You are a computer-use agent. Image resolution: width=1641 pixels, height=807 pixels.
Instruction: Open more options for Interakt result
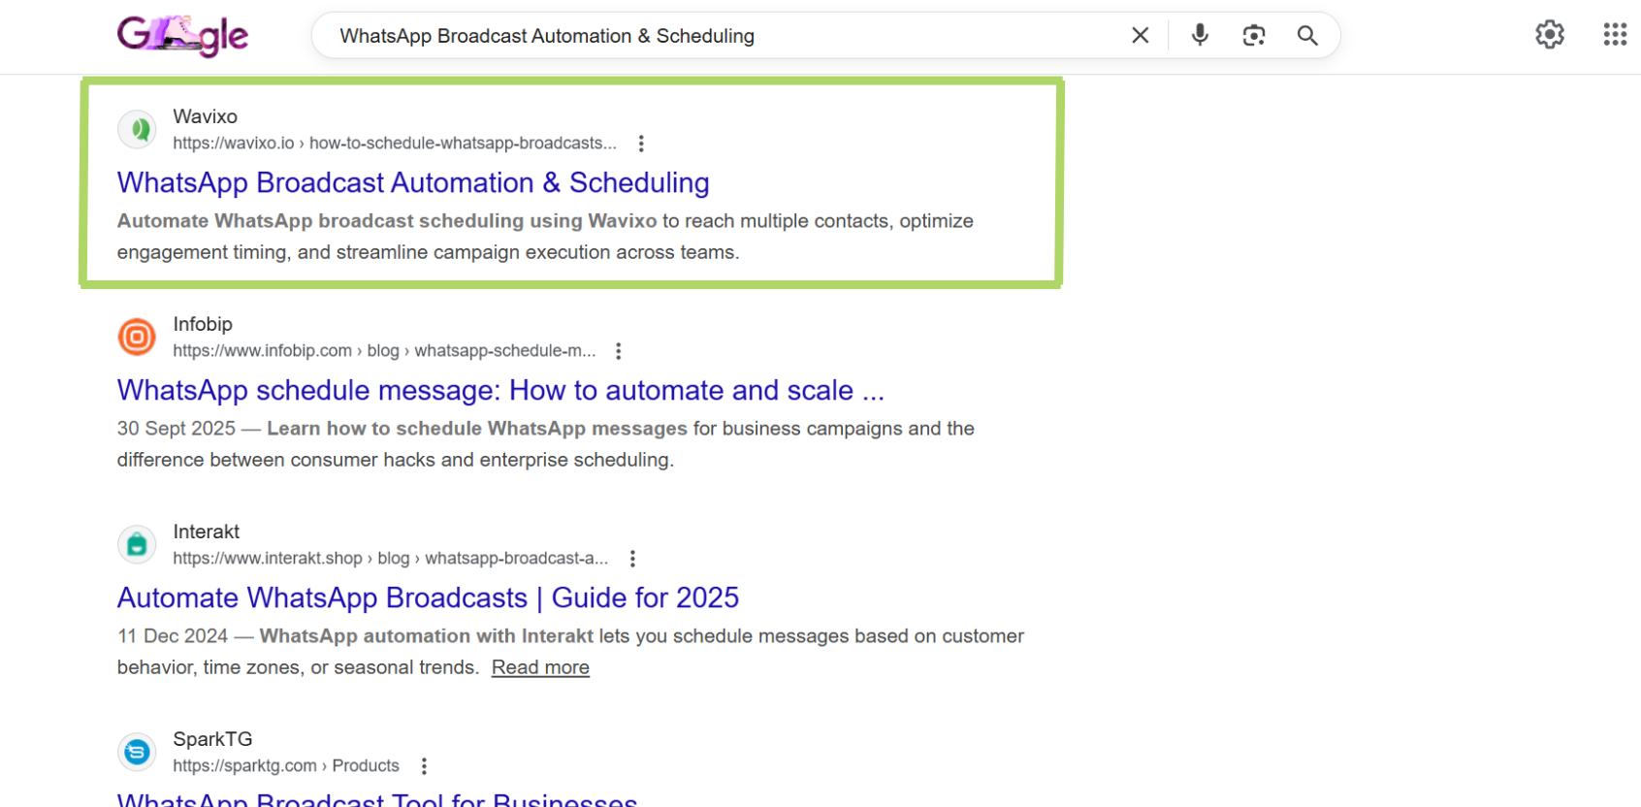[632, 559]
